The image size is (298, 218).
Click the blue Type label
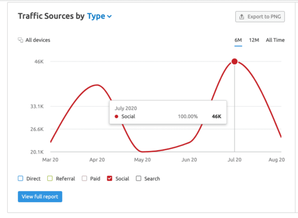tap(96, 16)
